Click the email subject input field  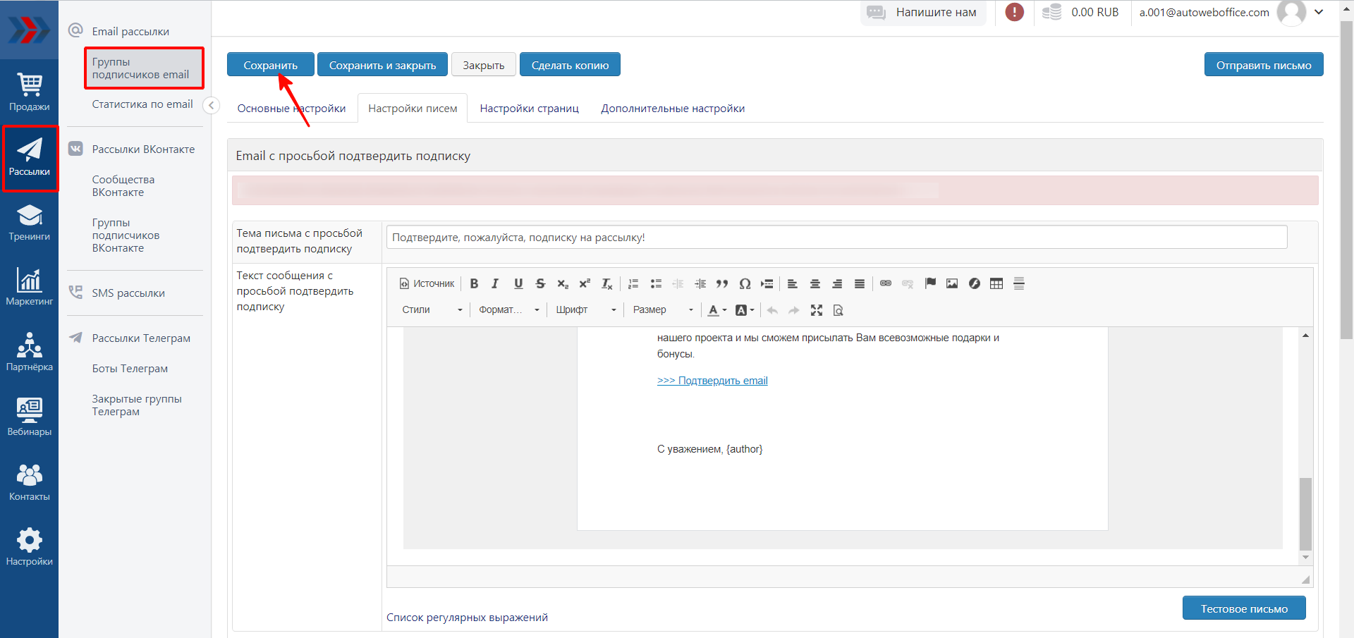(x=836, y=238)
